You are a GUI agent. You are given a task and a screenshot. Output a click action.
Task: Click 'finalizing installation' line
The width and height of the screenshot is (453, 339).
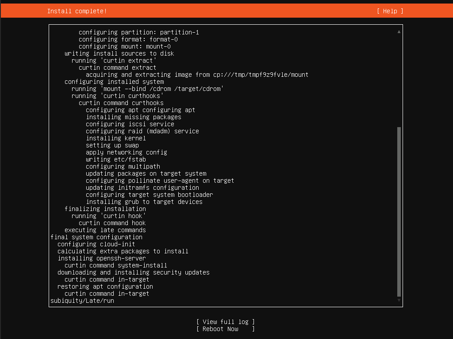tap(105, 209)
